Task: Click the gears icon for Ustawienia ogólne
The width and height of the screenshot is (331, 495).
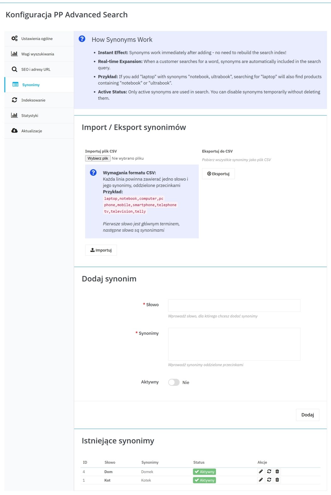Action: 15,38
